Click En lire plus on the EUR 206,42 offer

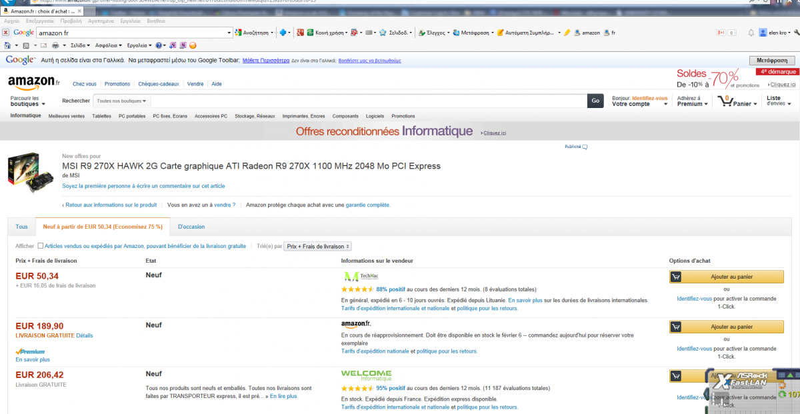point(283,396)
